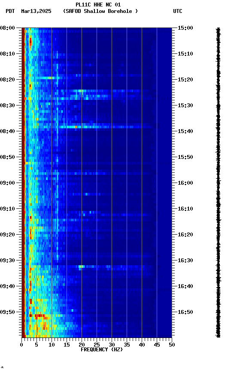Click the 20 Hz frequency tick label
The height and width of the screenshot is (372, 237).
[82, 345]
